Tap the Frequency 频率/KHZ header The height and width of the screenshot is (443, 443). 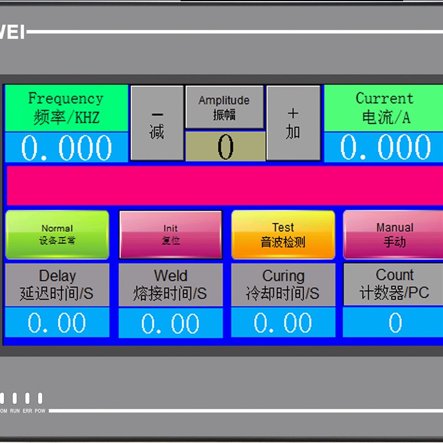coord(66,108)
